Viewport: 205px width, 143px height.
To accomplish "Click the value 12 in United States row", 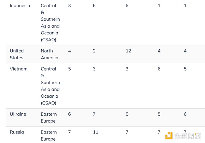I will click(x=128, y=51).
